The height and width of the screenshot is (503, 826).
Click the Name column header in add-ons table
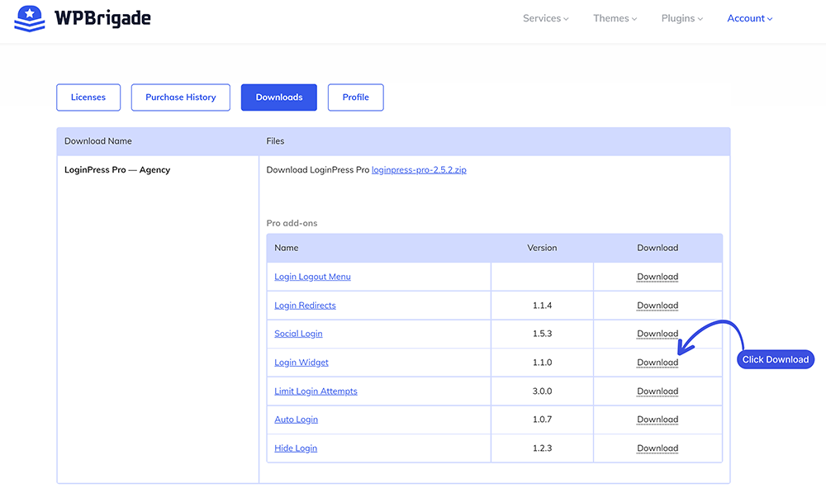pos(287,248)
